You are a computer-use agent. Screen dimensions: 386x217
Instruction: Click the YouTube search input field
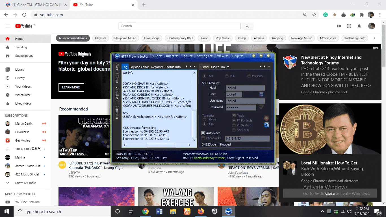[180, 26]
